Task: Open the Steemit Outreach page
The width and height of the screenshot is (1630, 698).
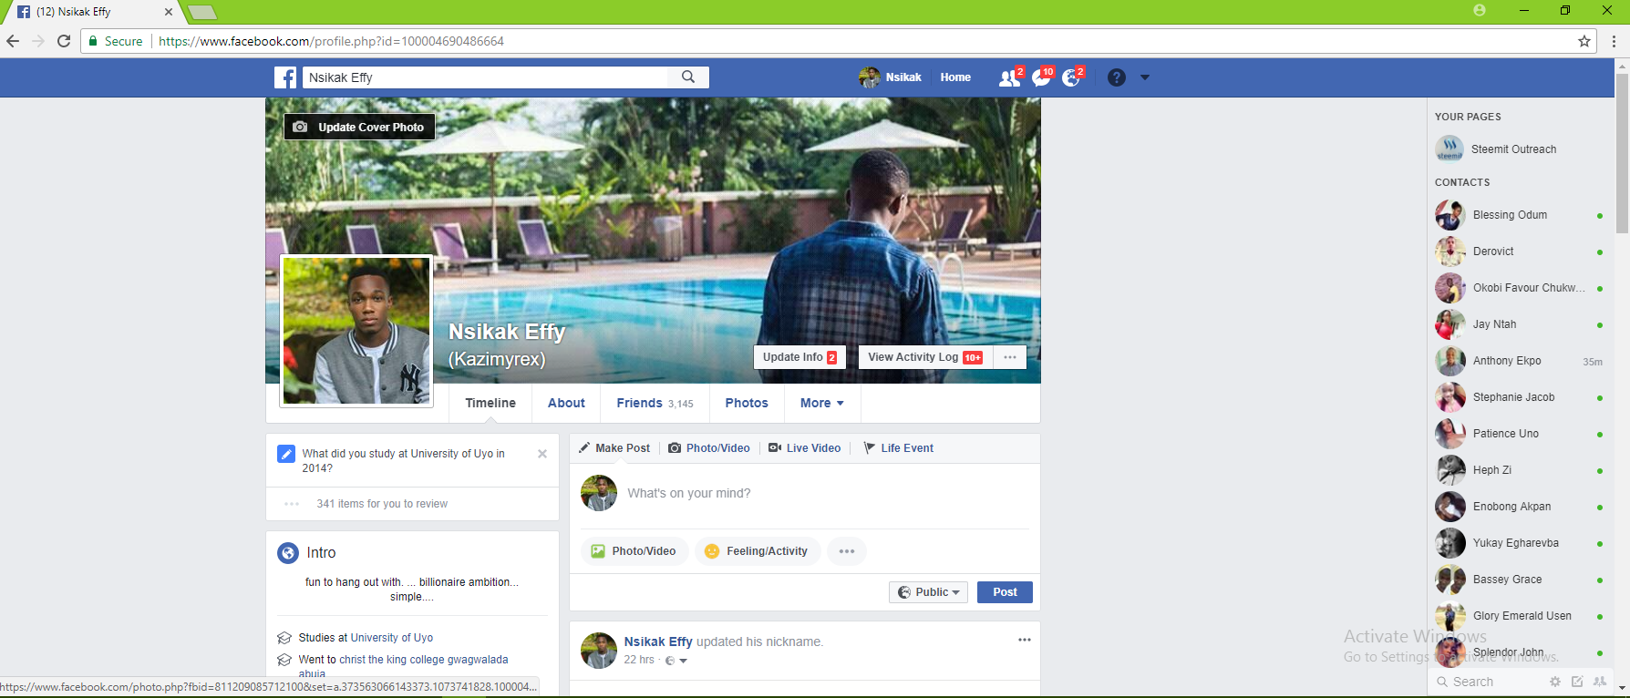Action: pyautogui.click(x=1514, y=149)
